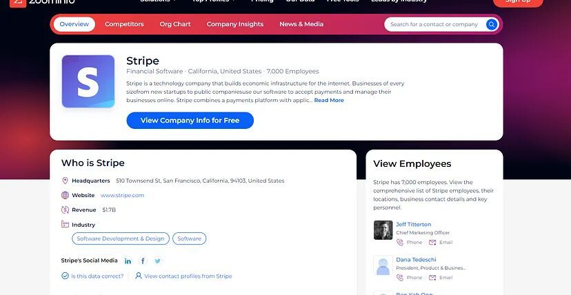Open the www.stripe.com website link
This screenshot has height=295, width=571.
123,195
